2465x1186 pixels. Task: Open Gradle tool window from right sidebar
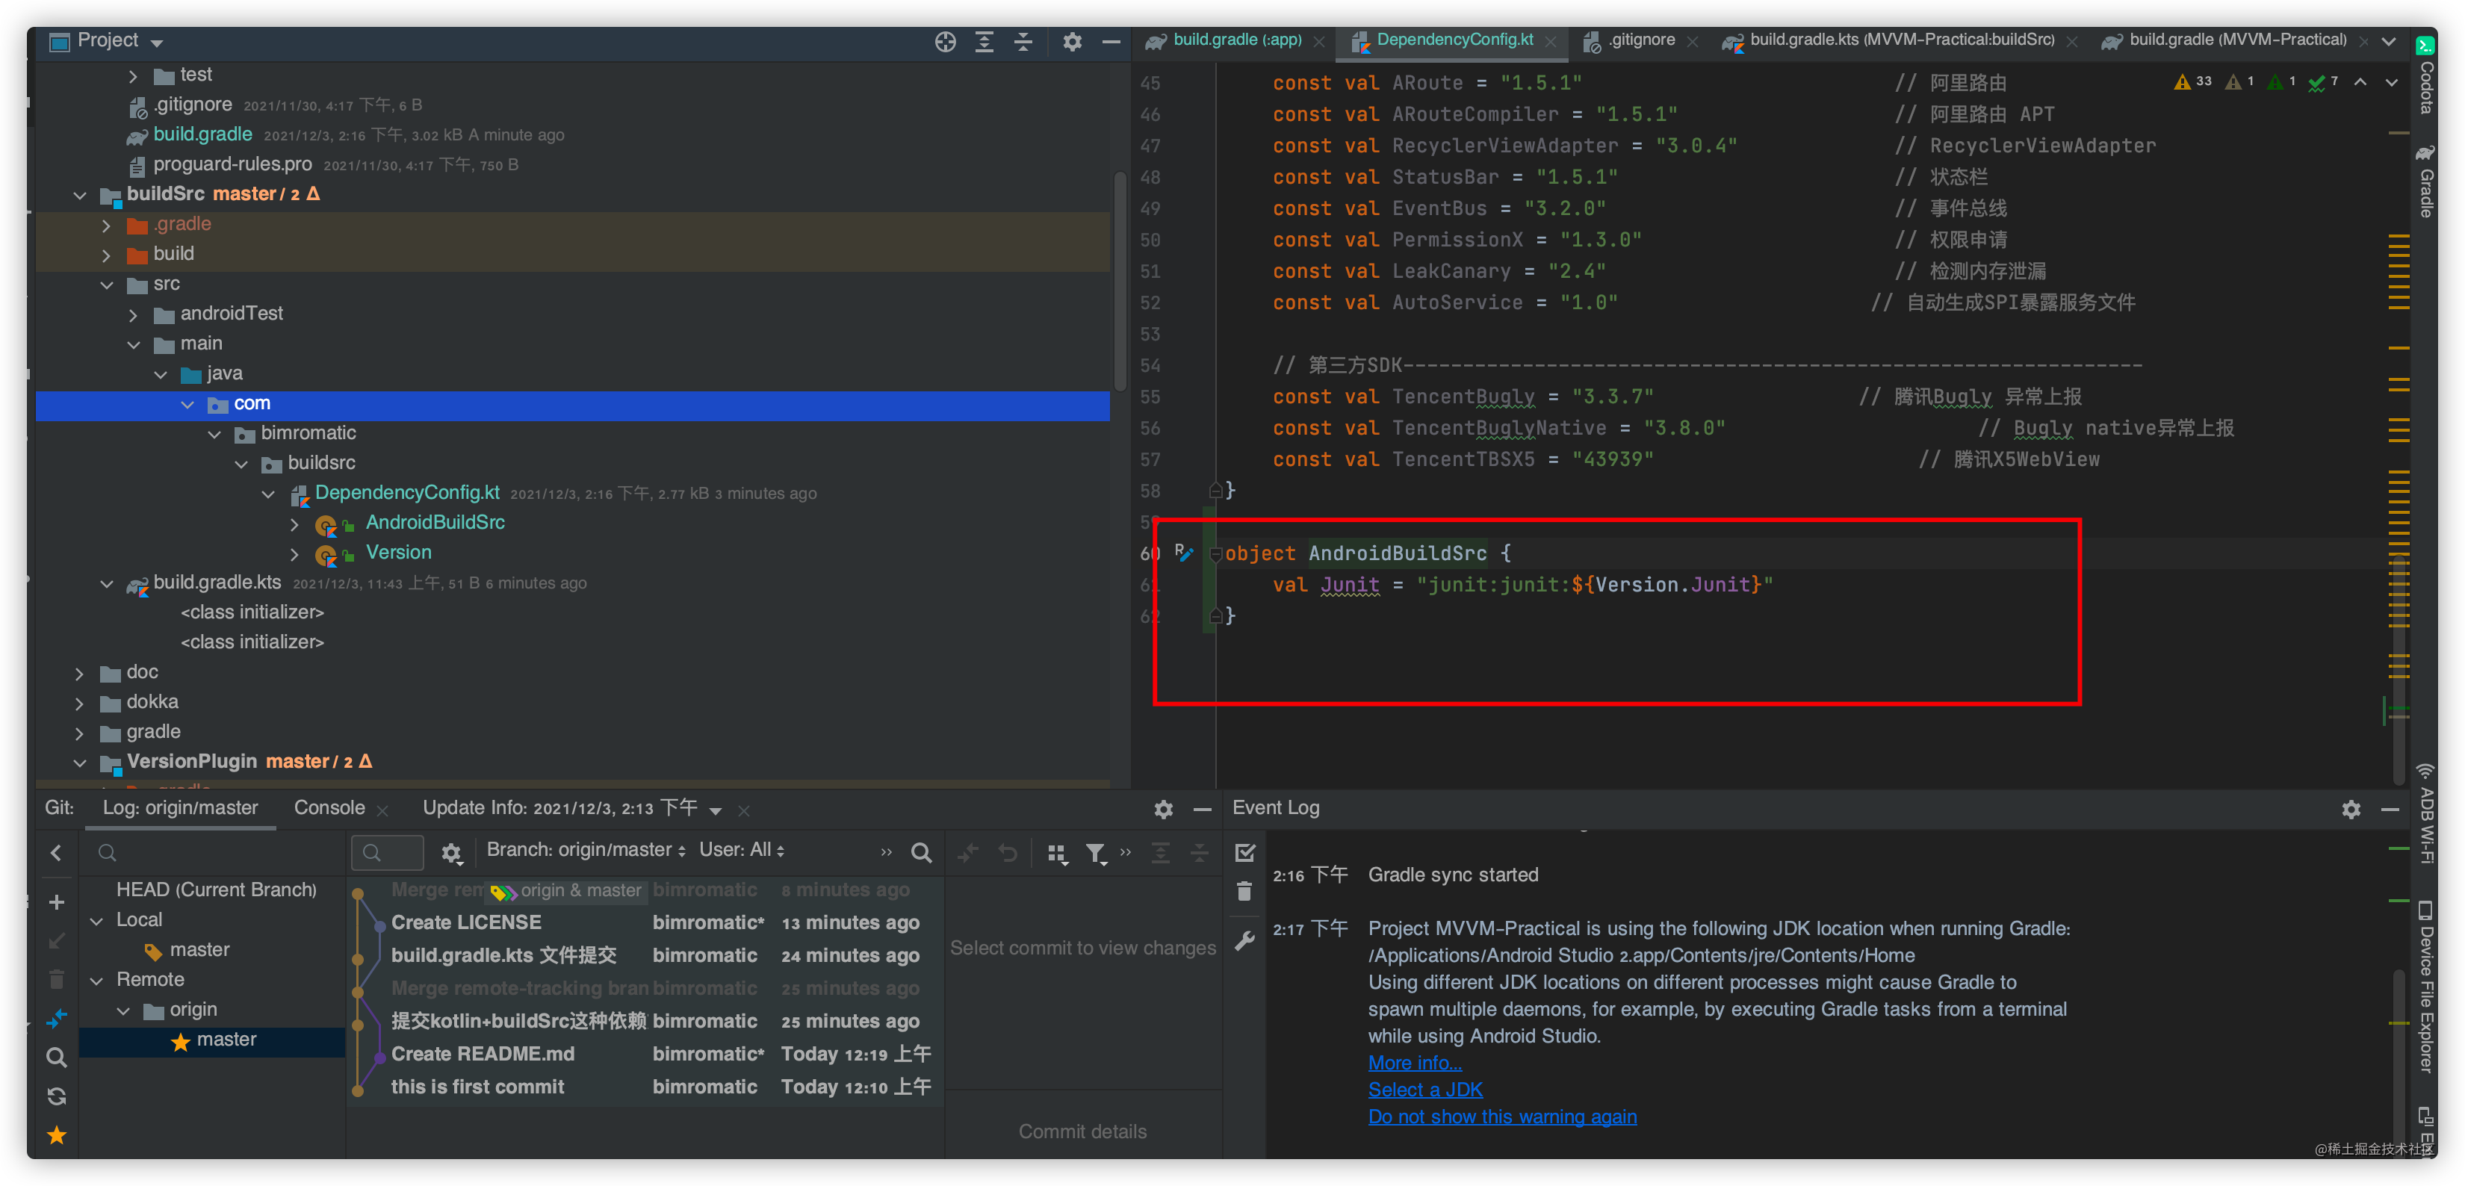(x=2425, y=181)
